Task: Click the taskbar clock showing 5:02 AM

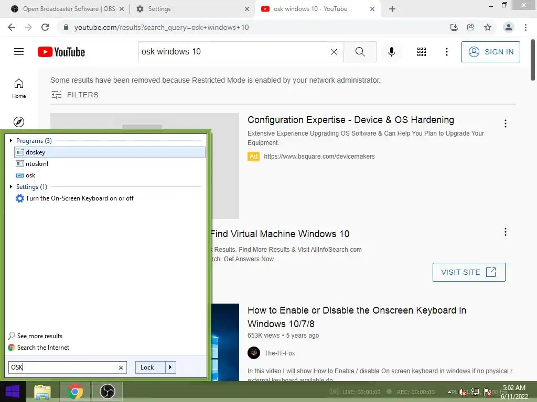Action: coord(514,392)
